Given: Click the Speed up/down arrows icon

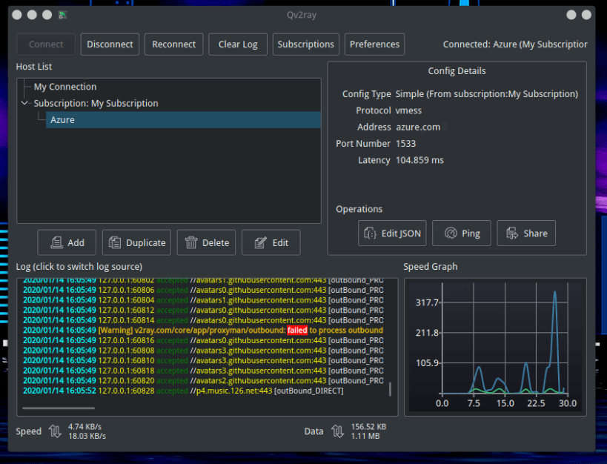Looking at the screenshot, I should [55, 431].
